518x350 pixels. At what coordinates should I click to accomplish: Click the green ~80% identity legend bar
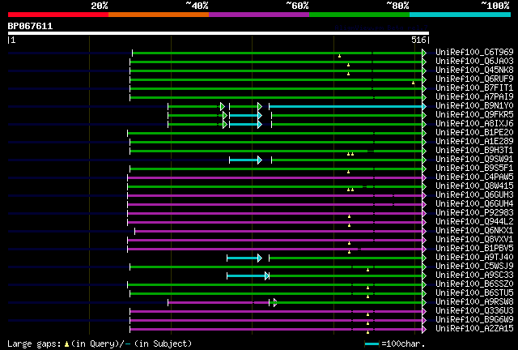click(x=359, y=15)
